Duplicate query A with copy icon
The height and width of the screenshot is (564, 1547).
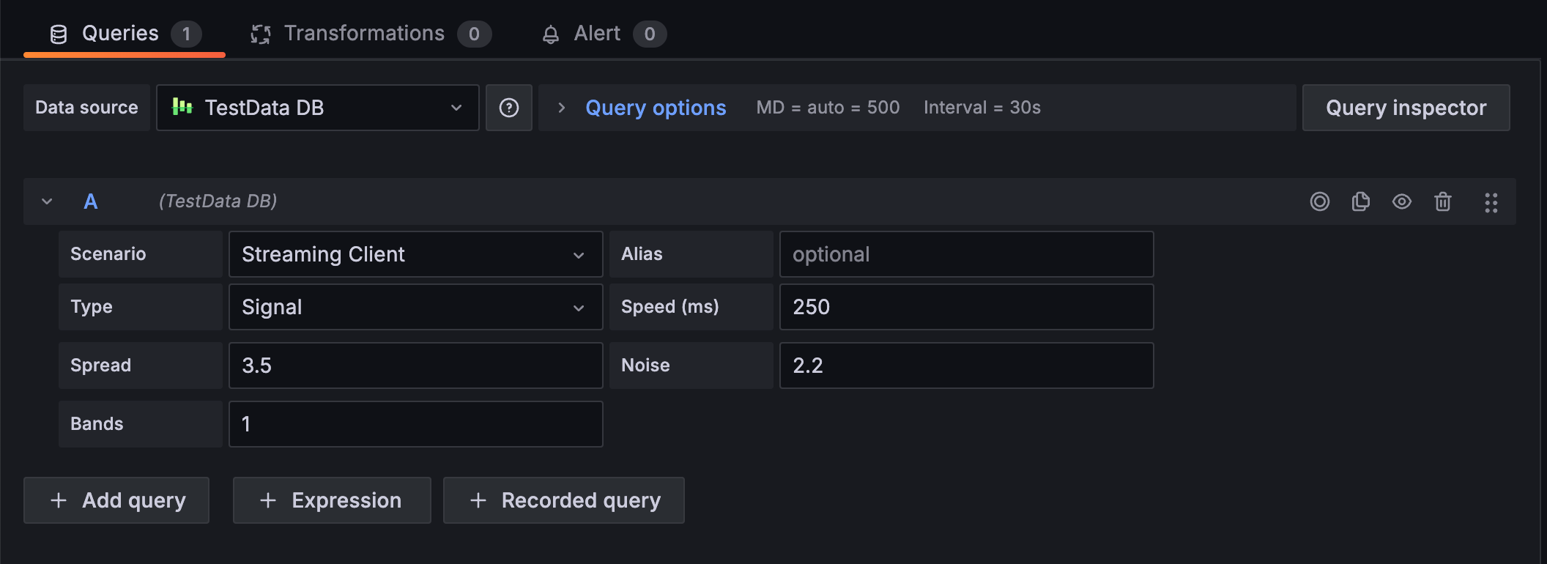1360,201
